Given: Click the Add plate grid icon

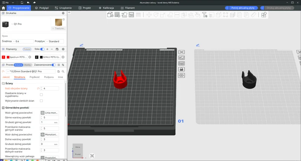Looking at the screenshot, I should tap(117, 15).
